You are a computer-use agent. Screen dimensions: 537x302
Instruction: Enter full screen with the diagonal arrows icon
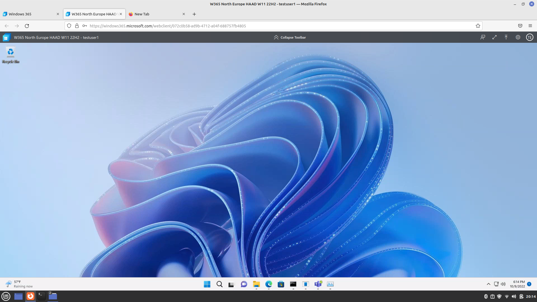[x=494, y=37]
